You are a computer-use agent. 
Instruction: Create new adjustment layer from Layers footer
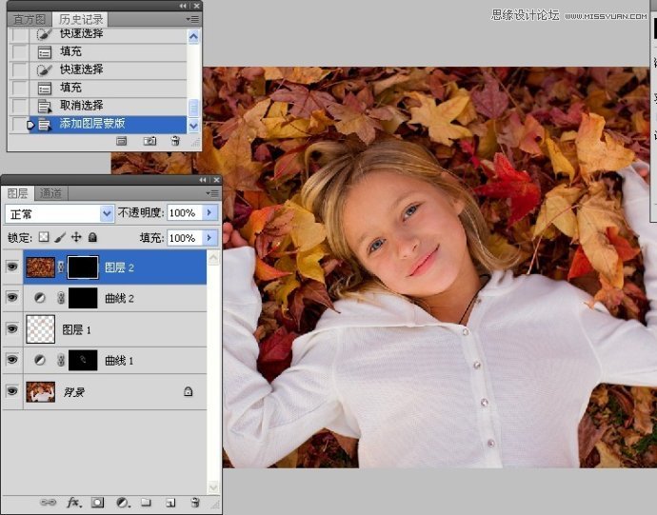pos(123,502)
